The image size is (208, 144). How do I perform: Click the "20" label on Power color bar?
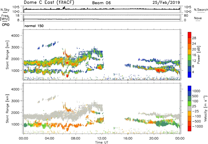(194, 49)
